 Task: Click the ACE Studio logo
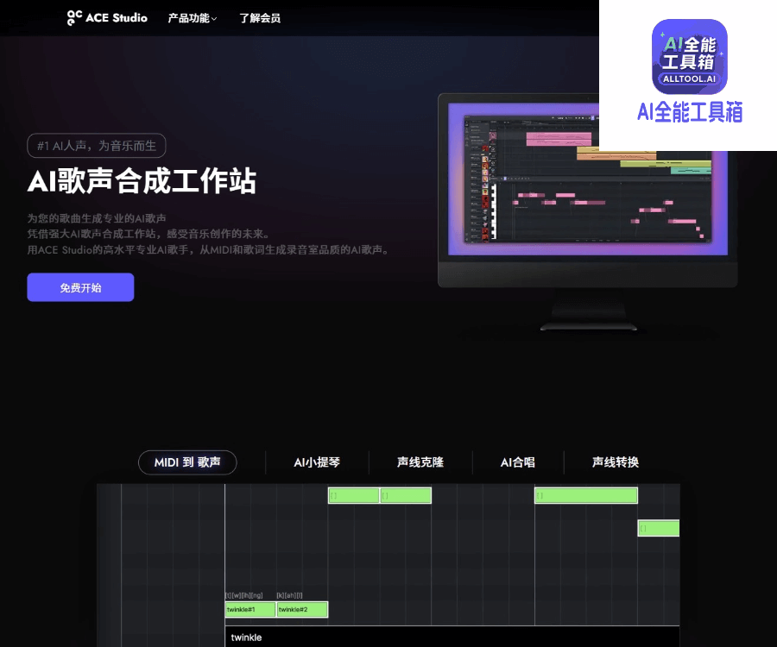pyautogui.click(x=107, y=18)
